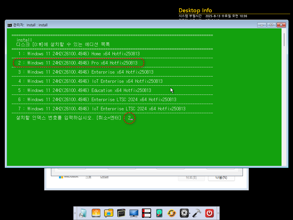293x220 pixels.
Task: Click the 디스크 [0:₩] edition list heading
Action: pos(63,44)
